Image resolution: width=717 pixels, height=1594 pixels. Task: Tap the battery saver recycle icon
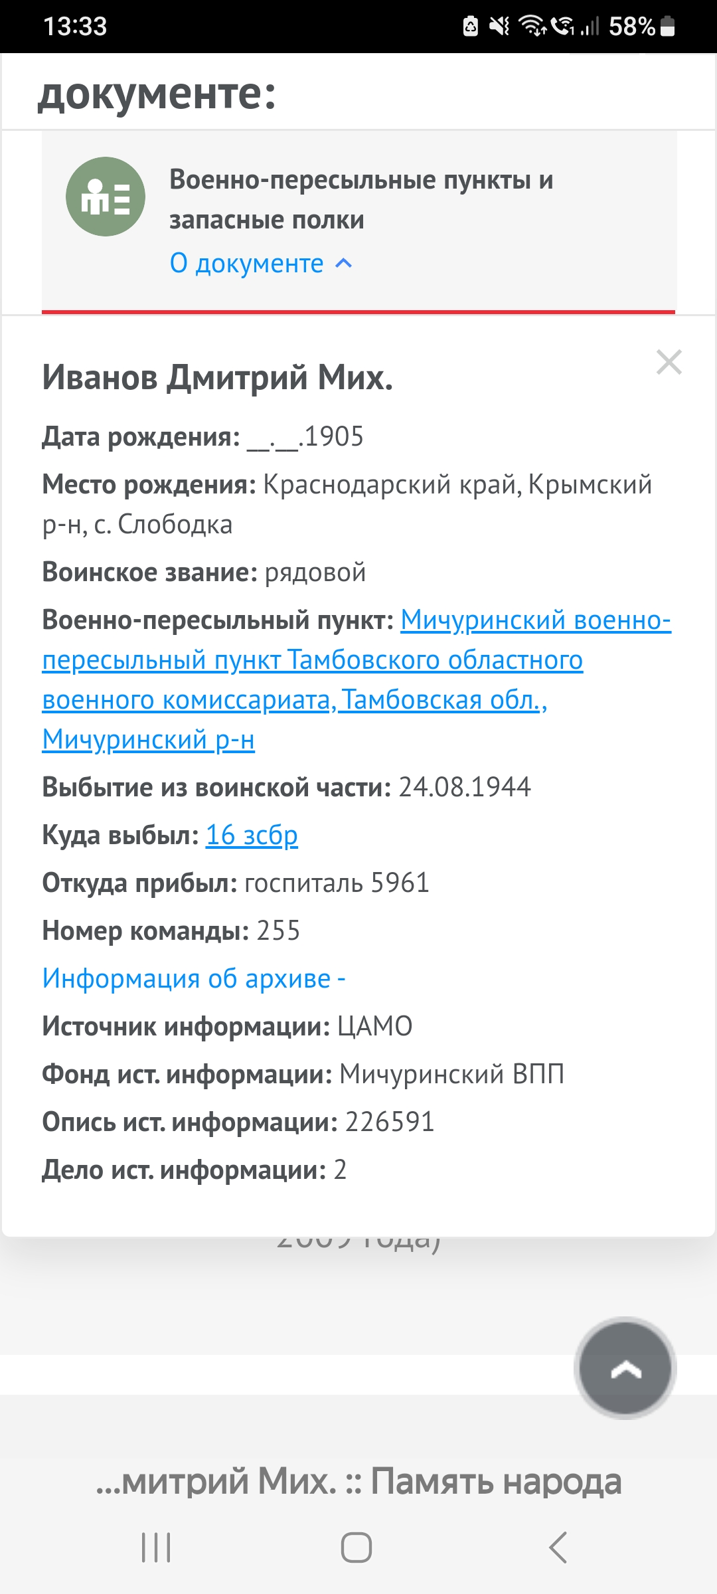click(471, 27)
